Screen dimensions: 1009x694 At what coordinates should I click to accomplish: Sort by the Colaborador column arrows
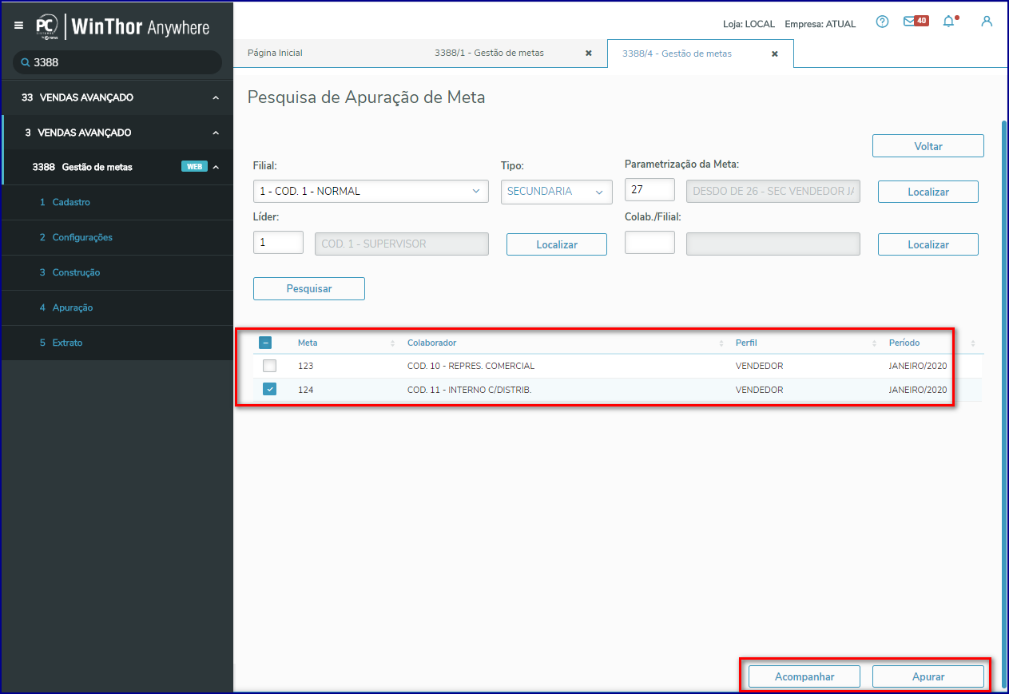721,343
